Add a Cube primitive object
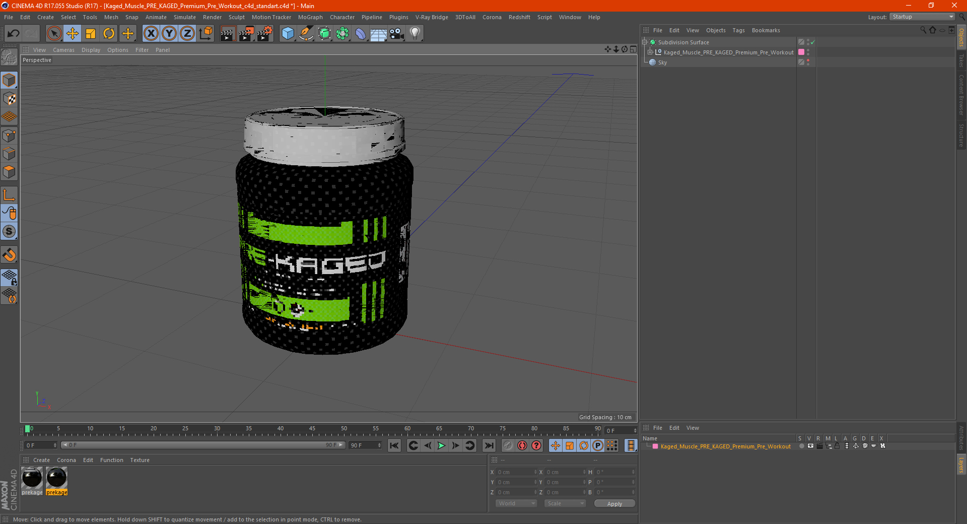This screenshot has height=524, width=967. click(x=288, y=34)
